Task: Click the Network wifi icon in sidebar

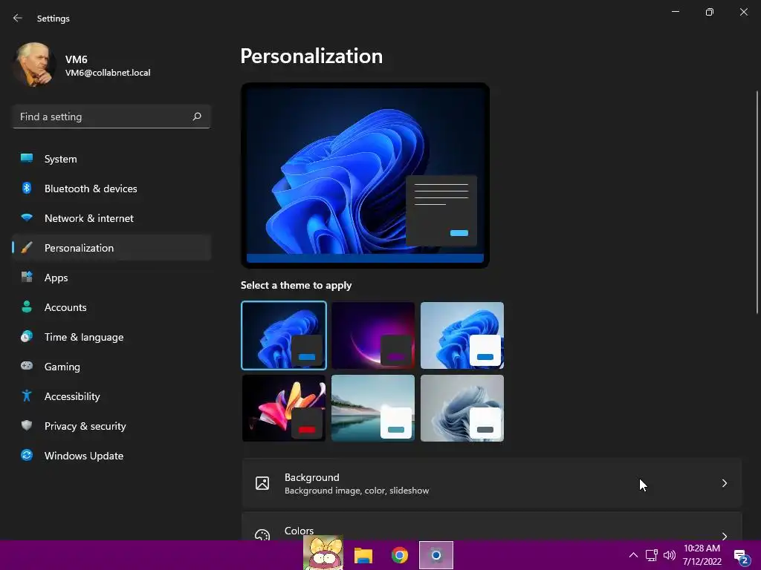Action: [27, 217]
